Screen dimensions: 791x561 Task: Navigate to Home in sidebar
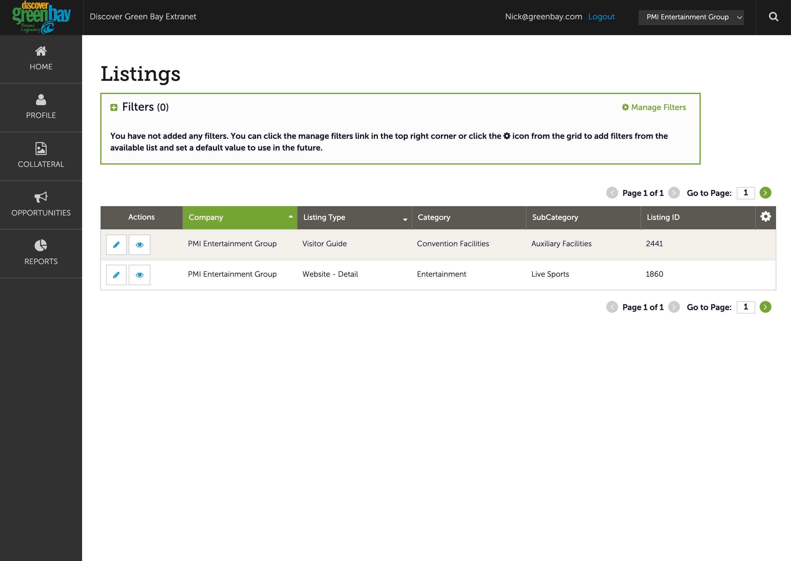41,59
